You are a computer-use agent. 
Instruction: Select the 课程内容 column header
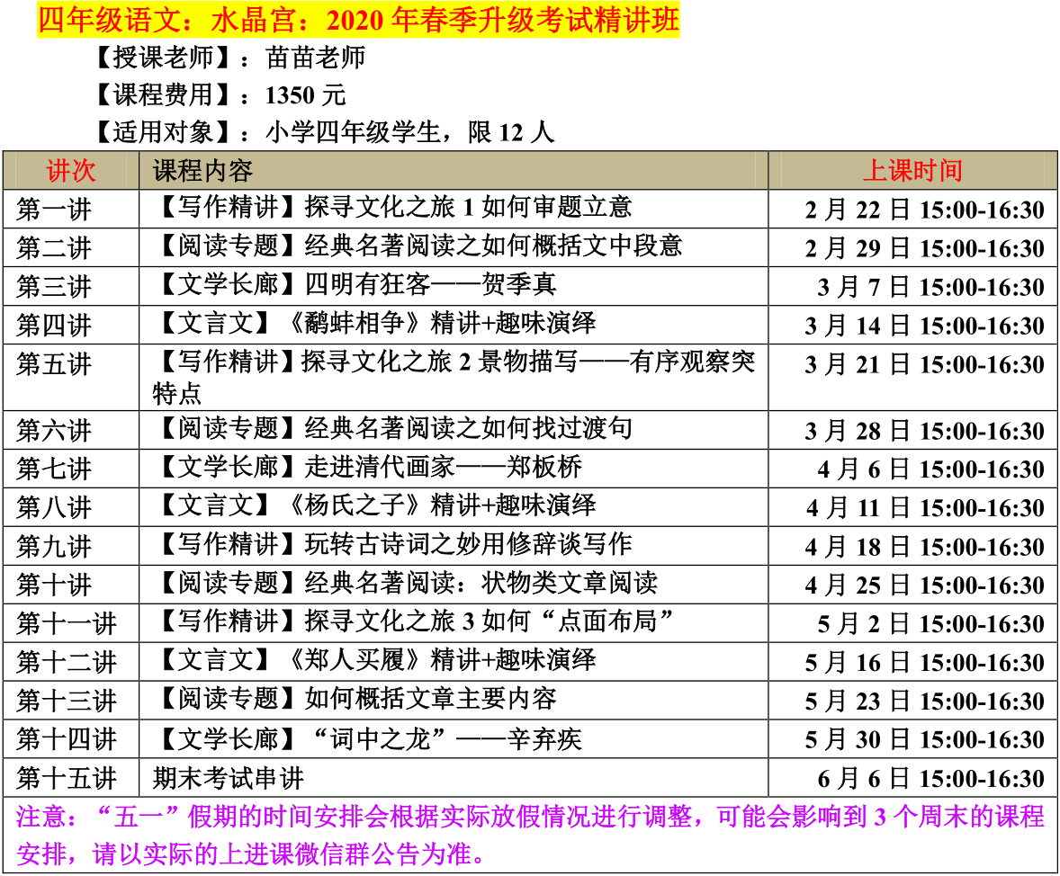click(x=203, y=170)
